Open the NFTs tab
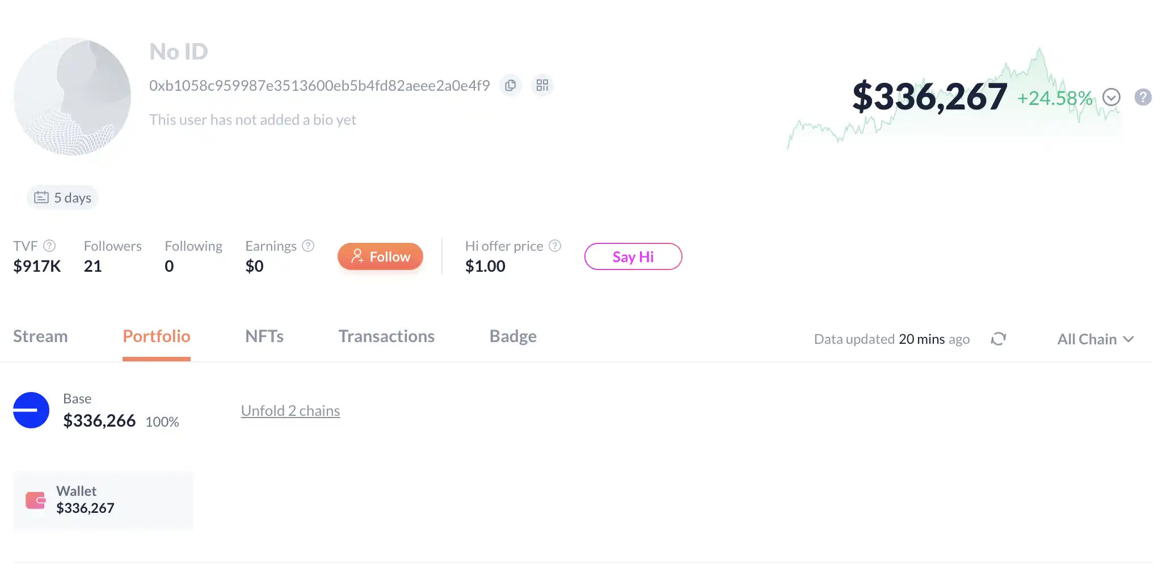1171x573 pixels. 264,336
